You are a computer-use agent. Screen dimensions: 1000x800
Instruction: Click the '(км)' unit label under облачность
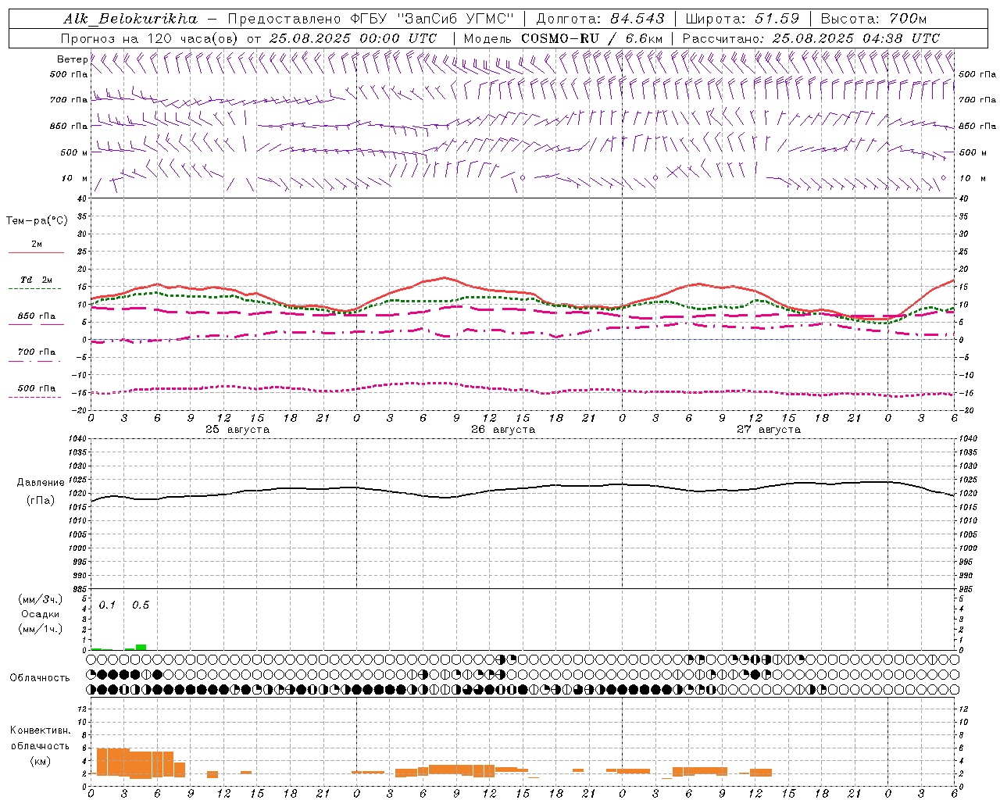tap(41, 762)
